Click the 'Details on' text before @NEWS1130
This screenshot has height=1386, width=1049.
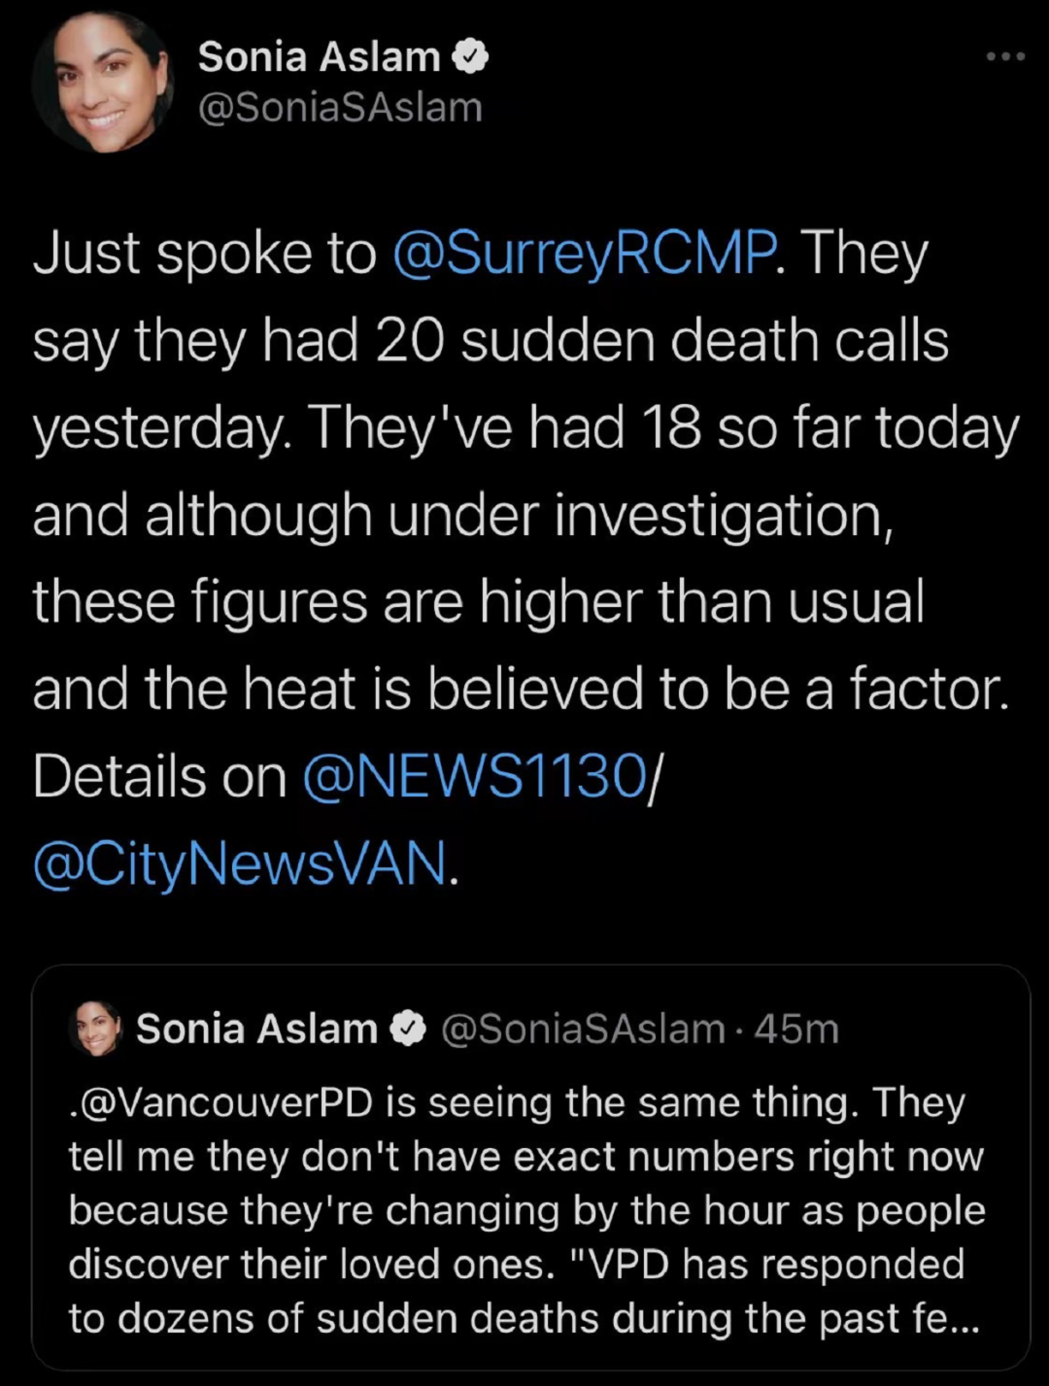[x=159, y=778]
